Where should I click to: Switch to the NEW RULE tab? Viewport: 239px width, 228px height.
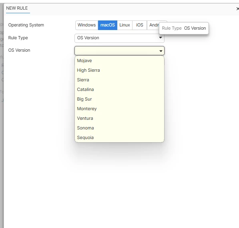(17, 8)
